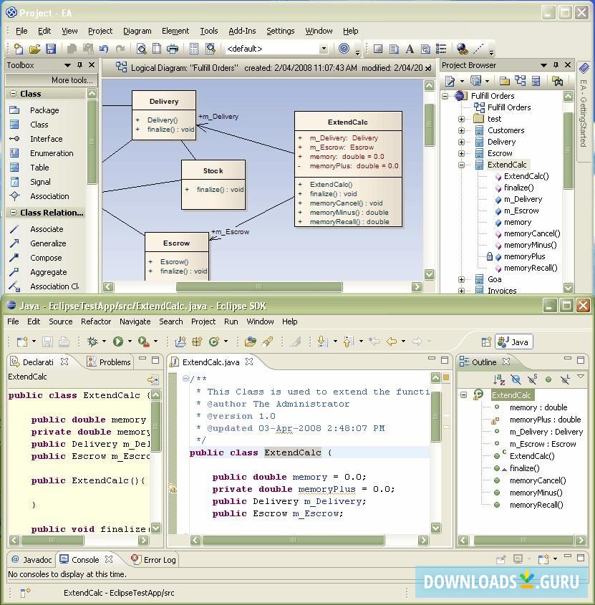The image size is (595, 605).
Task: Select the Package tool in Toolbox
Action: (x=44, y=110)
